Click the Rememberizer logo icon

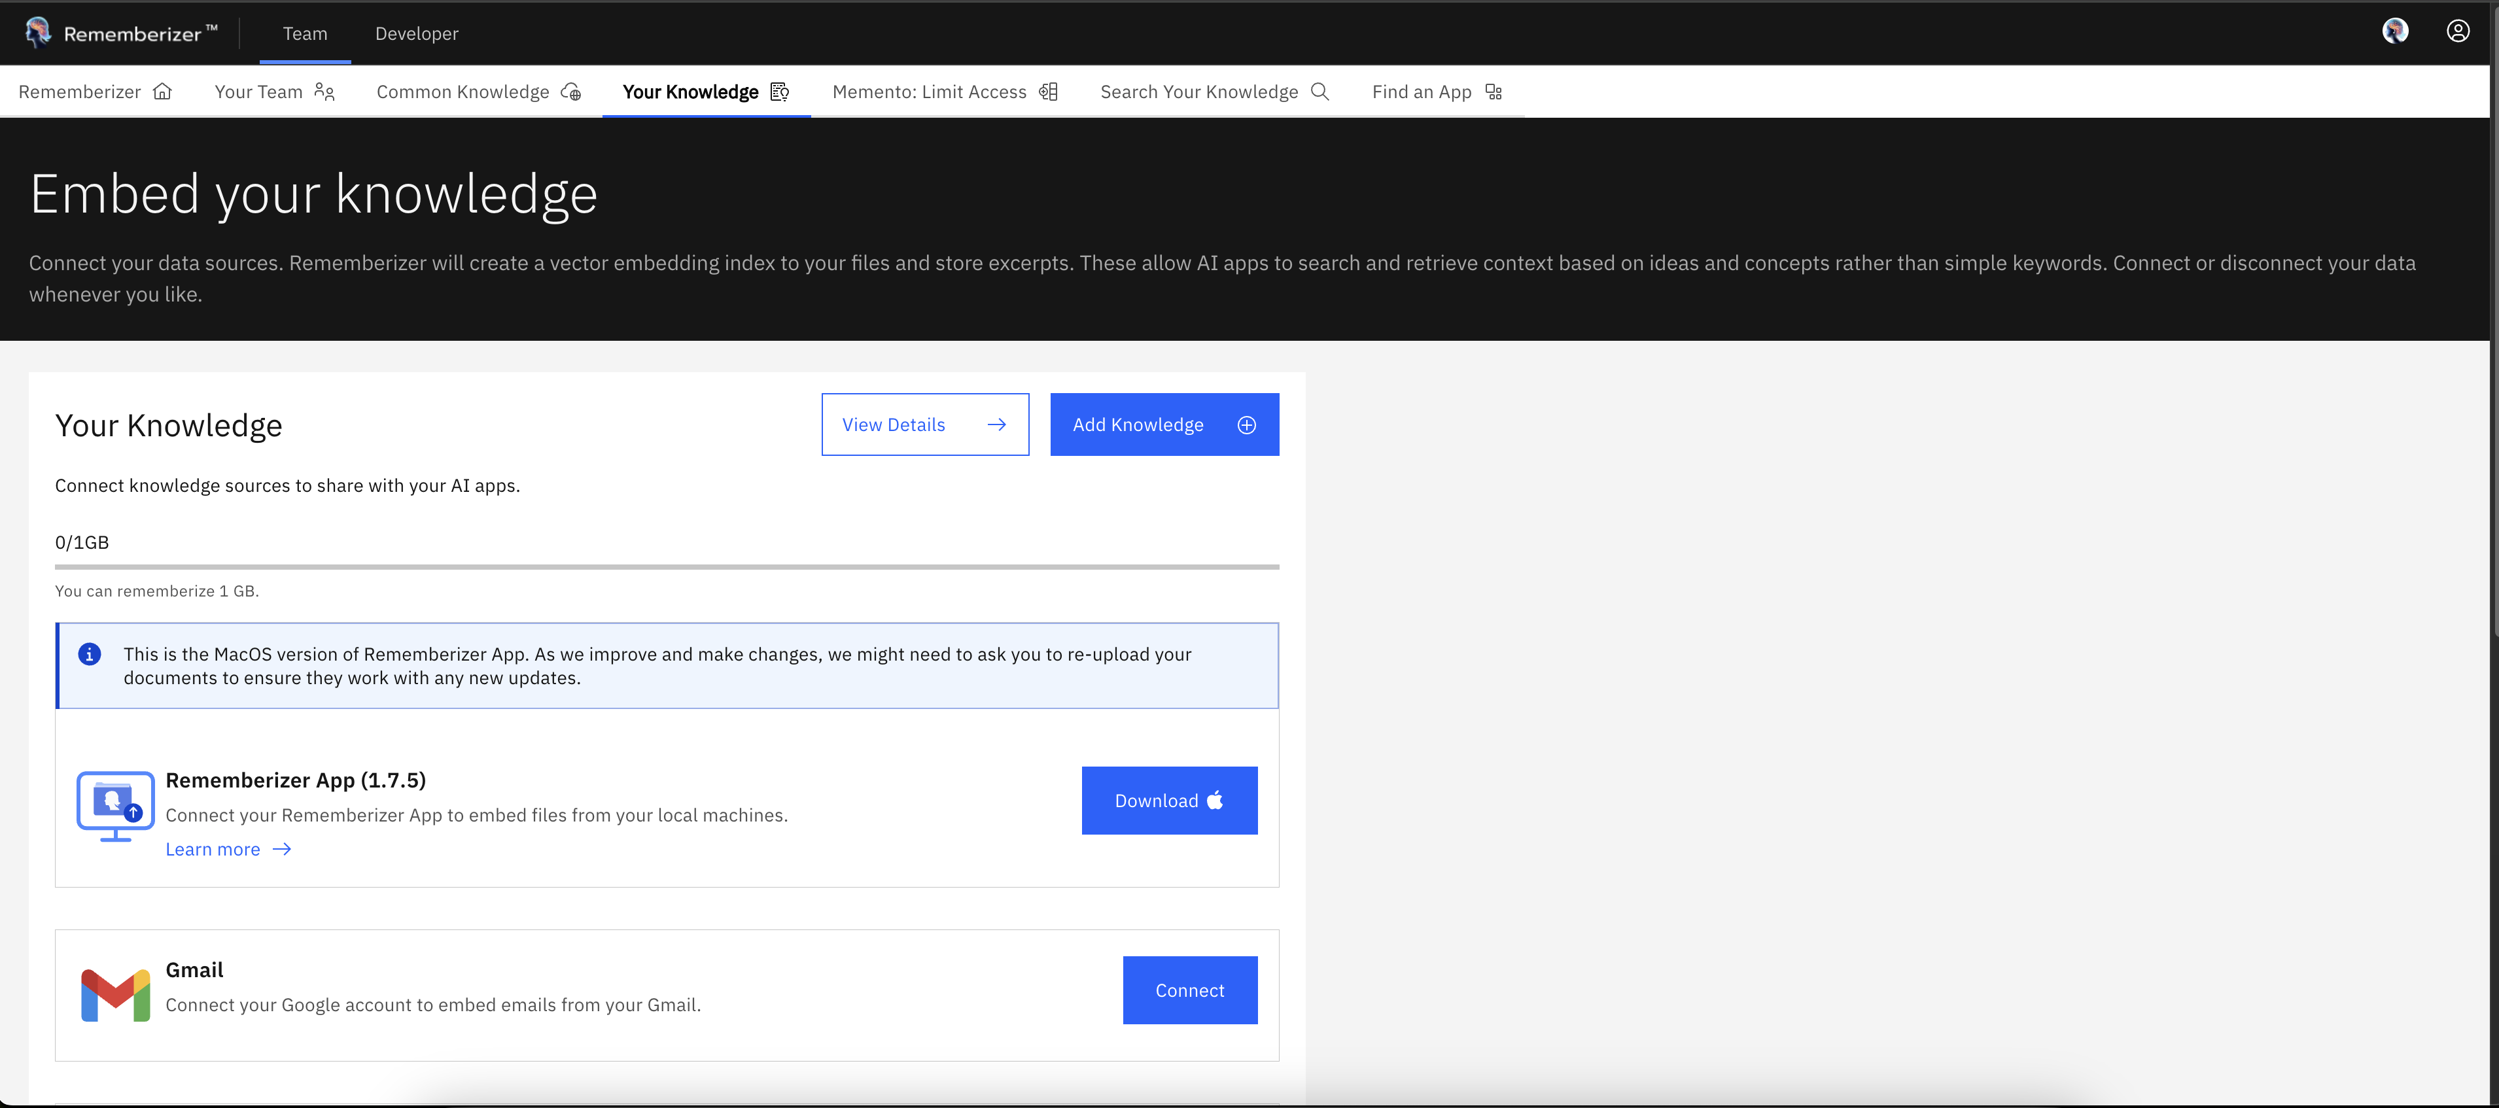38,32
